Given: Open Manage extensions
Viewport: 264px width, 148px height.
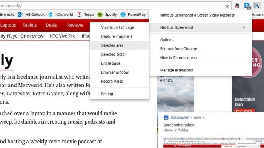Looking at the screenshot, I should coord(201,70).
